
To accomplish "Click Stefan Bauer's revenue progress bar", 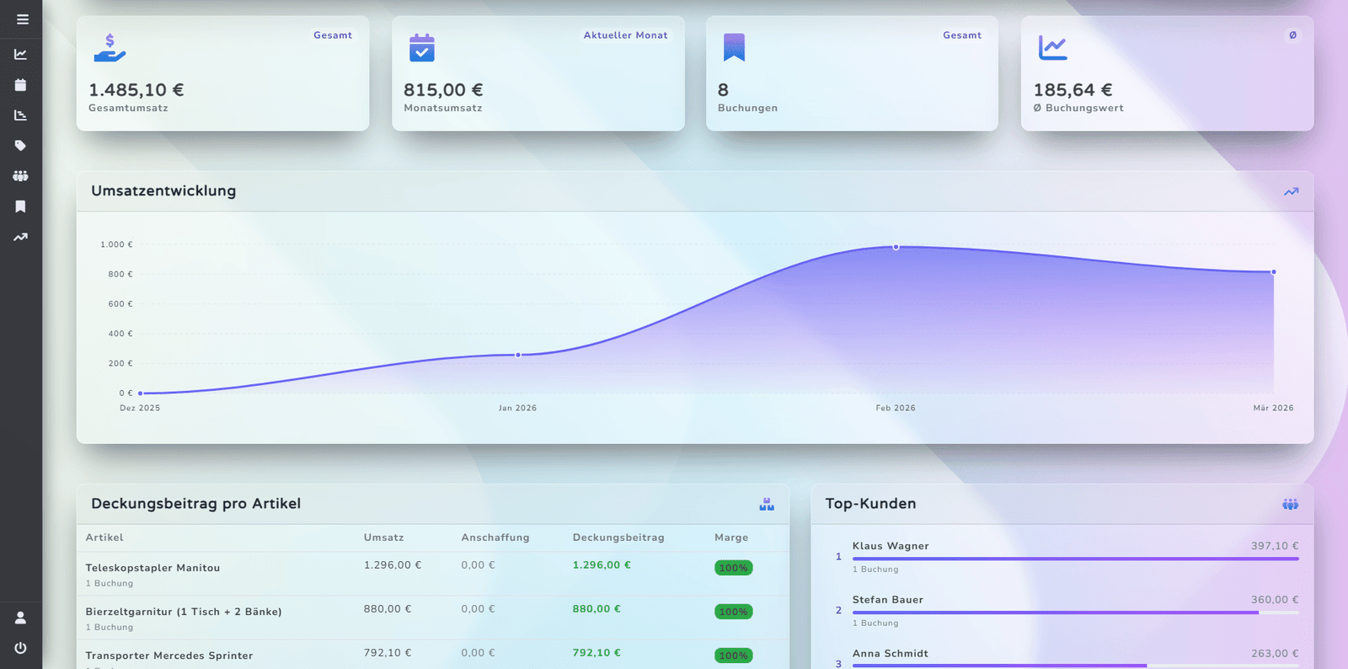I will coord(1075,613).
